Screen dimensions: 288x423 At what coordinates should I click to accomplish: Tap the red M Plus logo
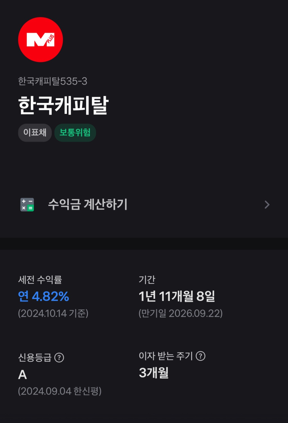[40, 40]
